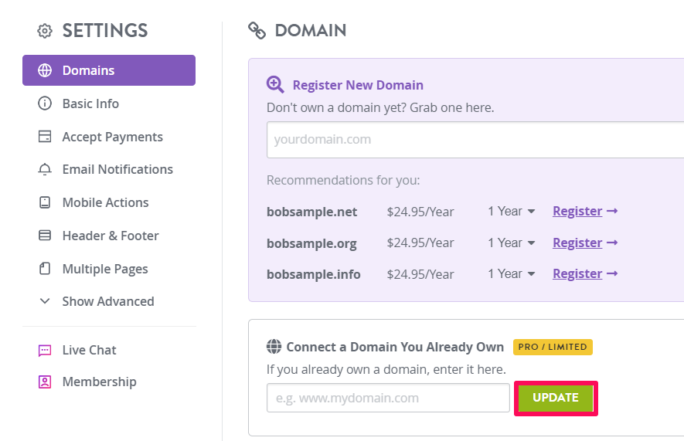Click the chain link icon beside DOMAIN heading
Image resolution: width=684 pixels, height=441 pixels.
[257, 30]
